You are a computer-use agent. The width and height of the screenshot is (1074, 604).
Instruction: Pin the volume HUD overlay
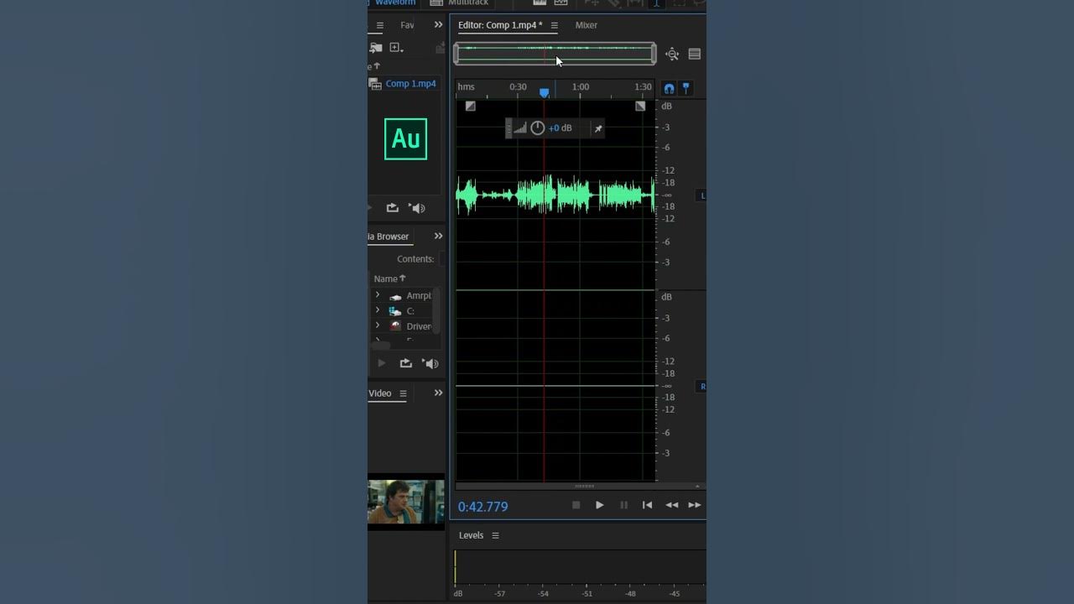[598, 128]
